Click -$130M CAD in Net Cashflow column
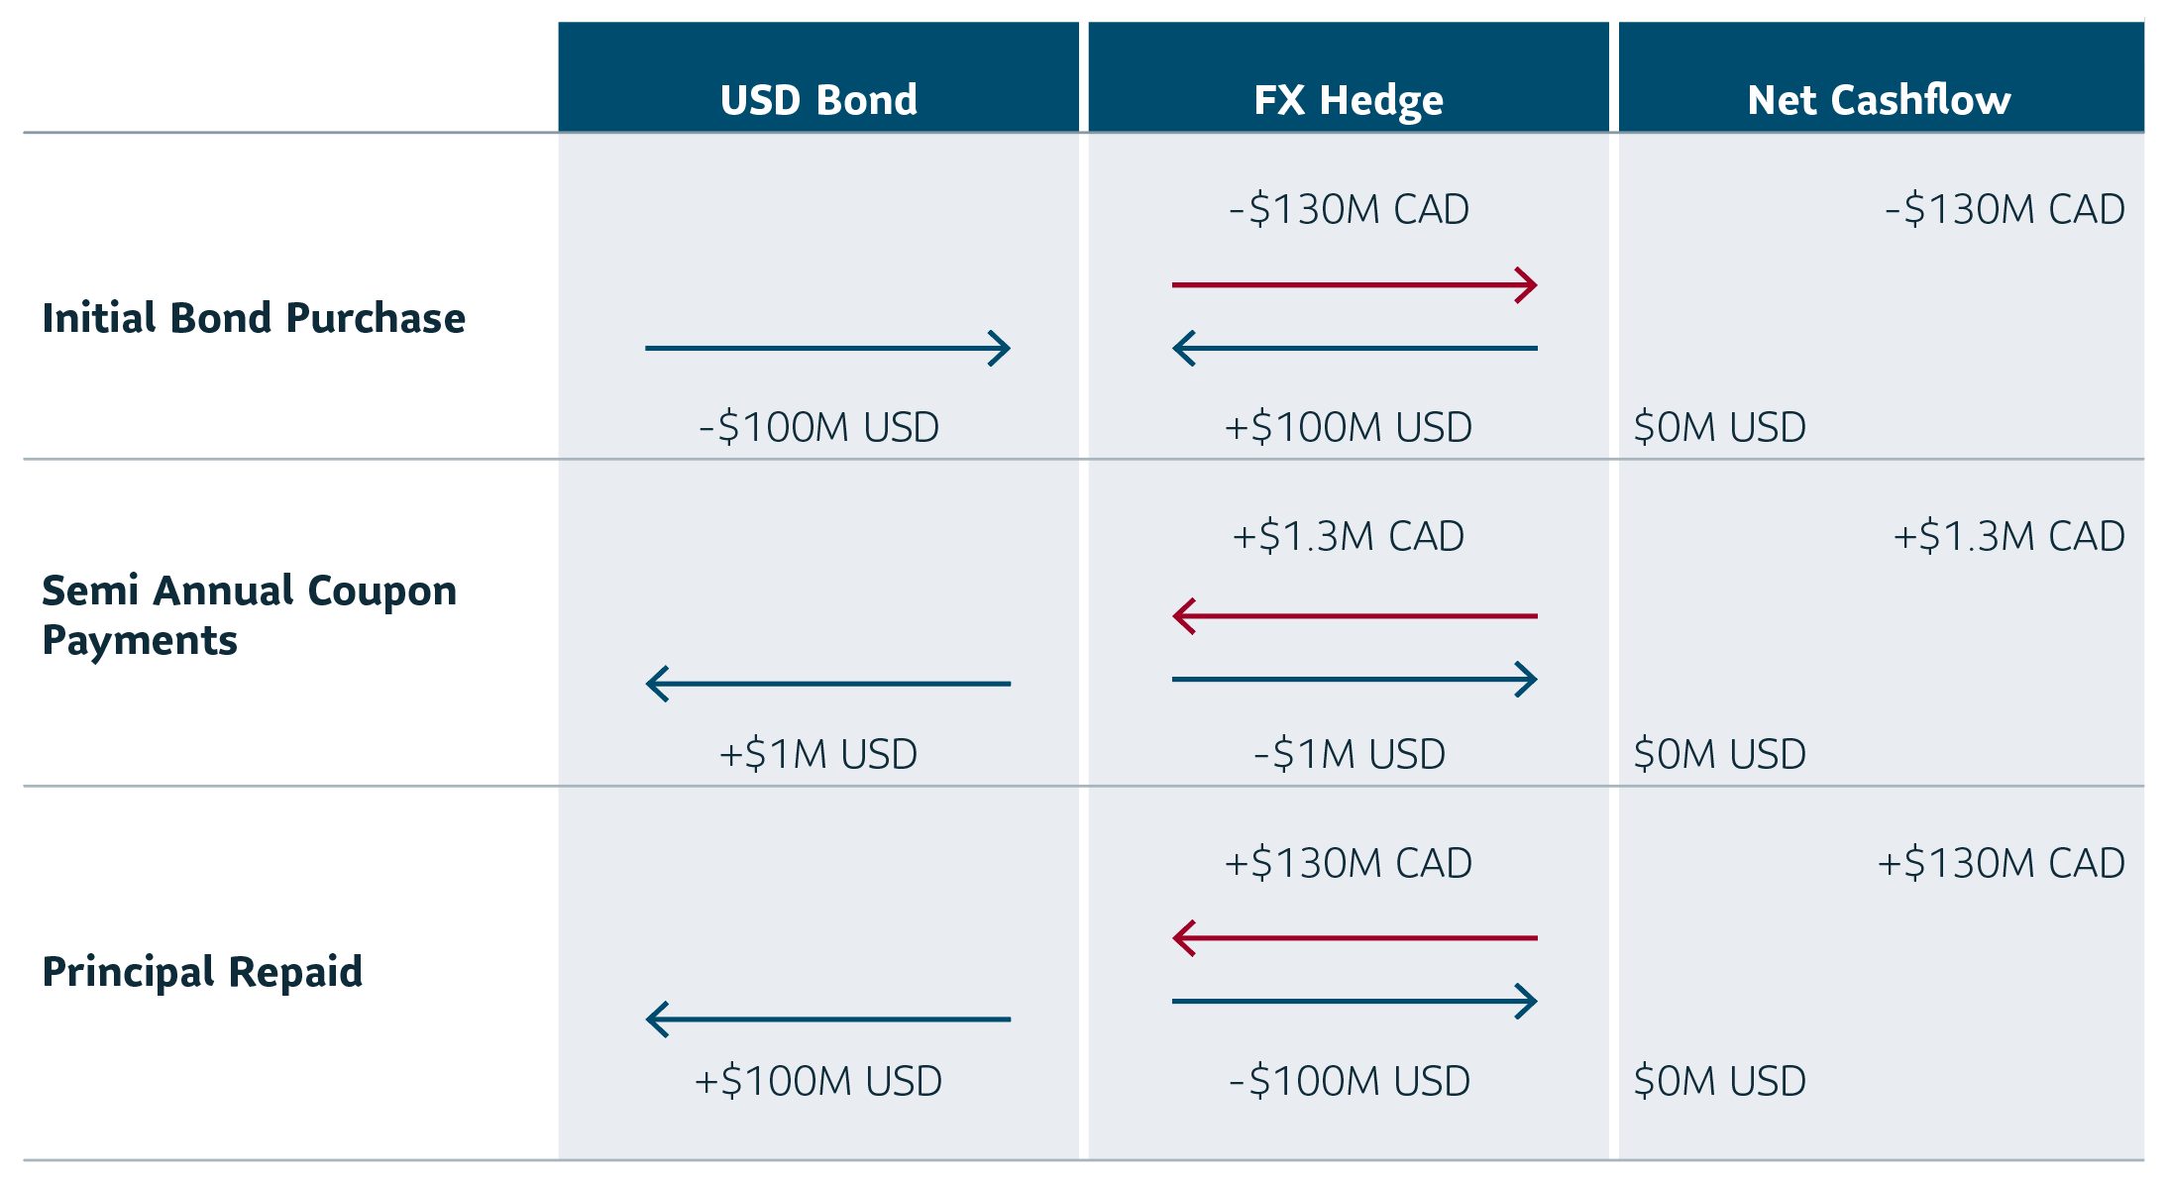Screen dimensions: 2168x1183 2005,210
